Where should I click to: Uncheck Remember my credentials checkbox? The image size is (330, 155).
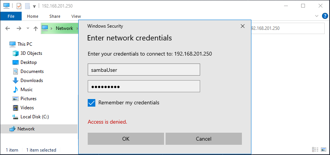click(x=91, y=102)
